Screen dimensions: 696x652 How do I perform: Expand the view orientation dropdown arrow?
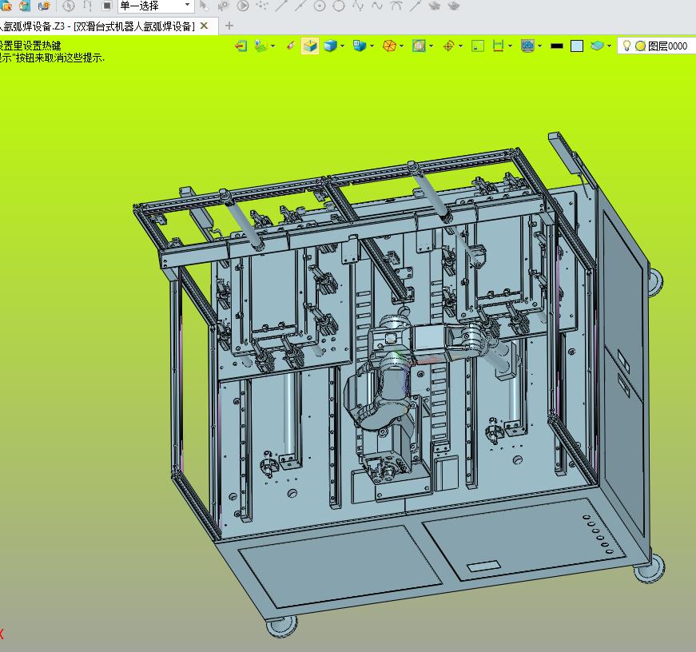pyautogui.click(x=372, y=46)
